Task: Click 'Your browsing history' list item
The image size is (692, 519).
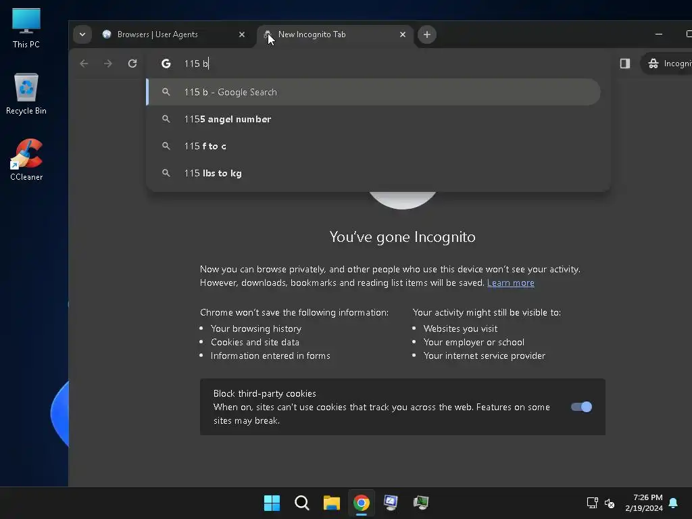Action: click(256, 329)
